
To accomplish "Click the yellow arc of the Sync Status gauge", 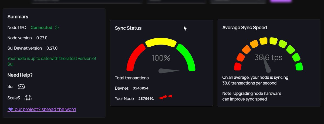I will coord(161,42).
